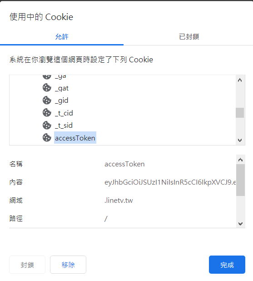253x281 pixels.
Task: Switch to the 允許 tab
Action: click(62, 37)
